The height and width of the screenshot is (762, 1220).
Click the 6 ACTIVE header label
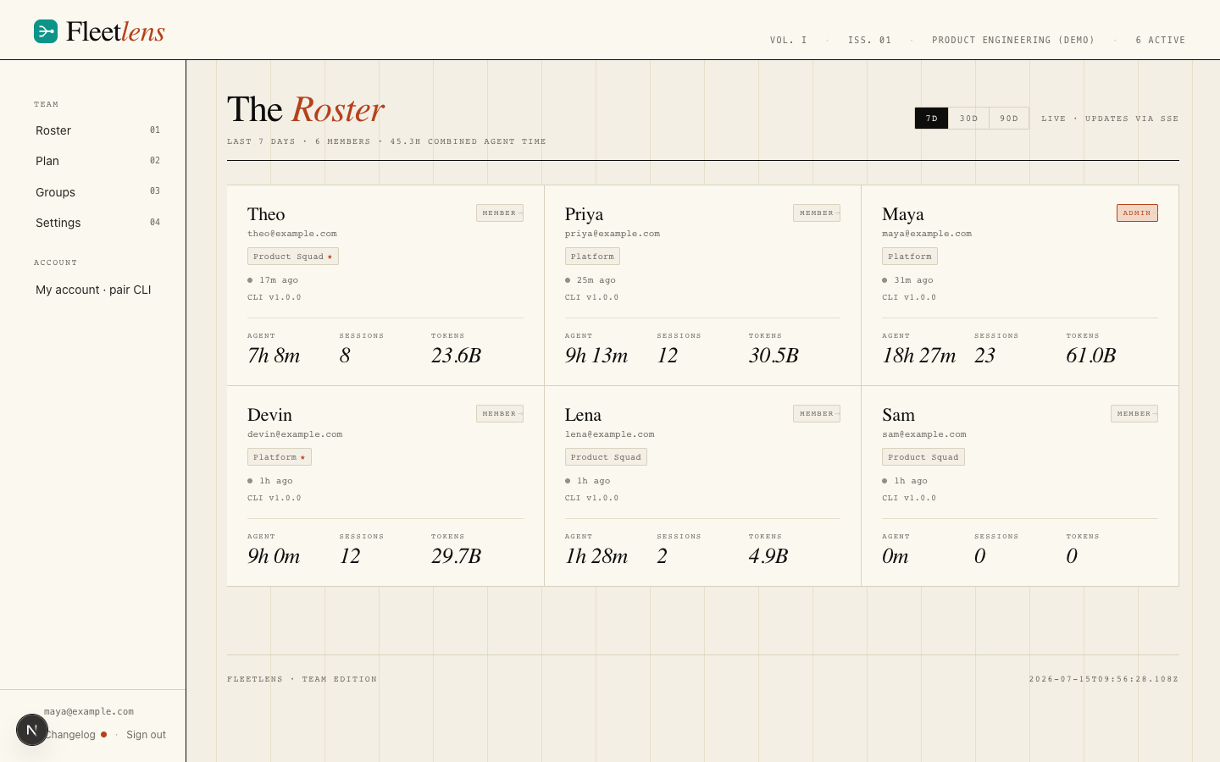1161,40
